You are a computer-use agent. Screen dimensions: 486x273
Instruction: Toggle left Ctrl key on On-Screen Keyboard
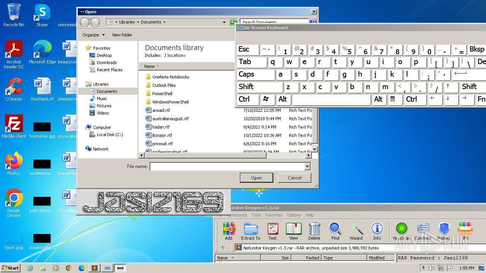[x=248, y=99]
